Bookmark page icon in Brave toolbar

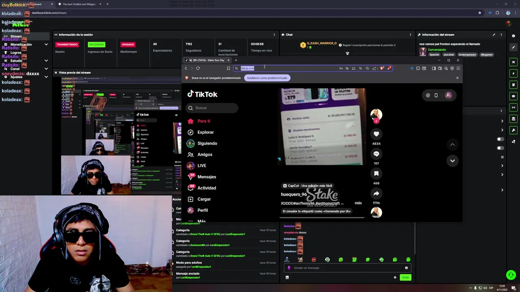(228, 68)
